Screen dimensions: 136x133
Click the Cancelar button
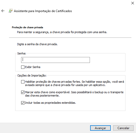pos(123,128)
